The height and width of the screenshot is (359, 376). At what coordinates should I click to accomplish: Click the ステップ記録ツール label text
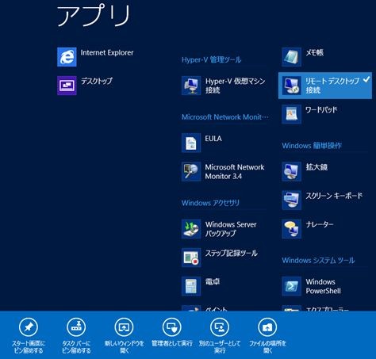click(232, 253)
